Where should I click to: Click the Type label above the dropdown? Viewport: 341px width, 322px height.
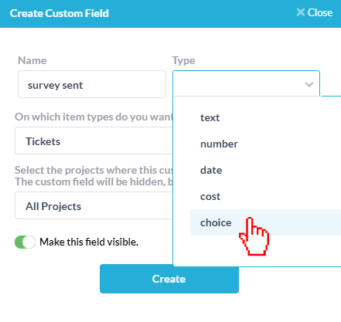(x=183, y=60)
